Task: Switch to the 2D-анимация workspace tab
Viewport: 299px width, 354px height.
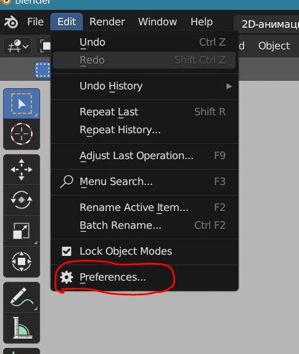Action: coord(268,24)
